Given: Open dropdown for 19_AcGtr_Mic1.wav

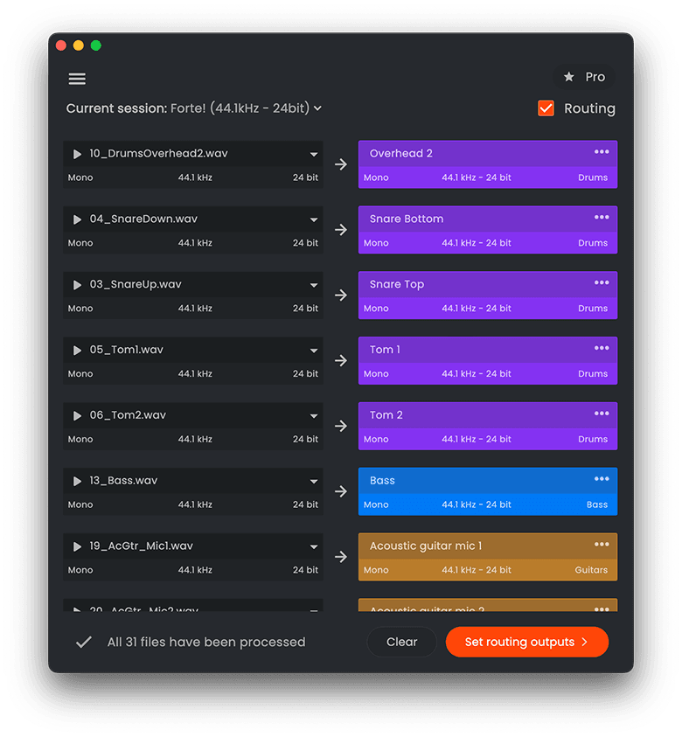Looking at the screenshot, I should pyautogui.click(x=314, y=546).
